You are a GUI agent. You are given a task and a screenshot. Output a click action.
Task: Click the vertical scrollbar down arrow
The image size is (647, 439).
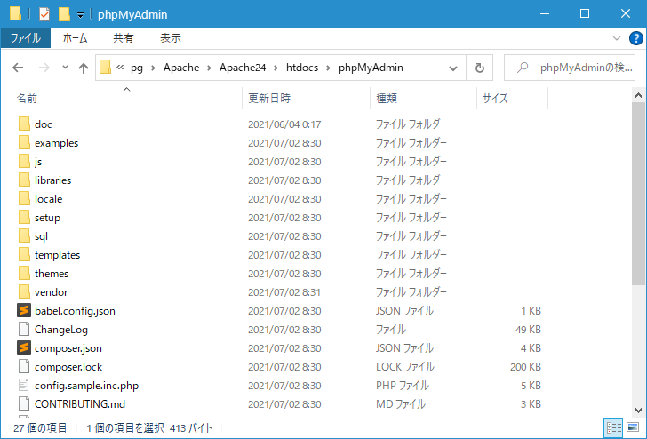[x=638, y=411]
